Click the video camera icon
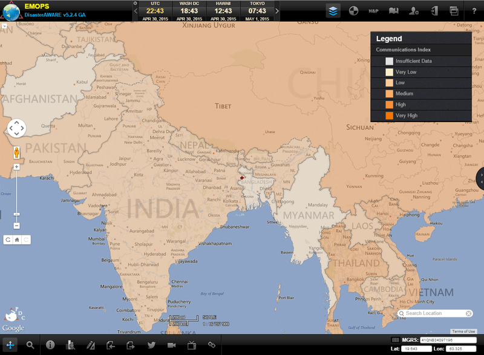This screenshot has width=484, height=355. (x=171, y=345)
